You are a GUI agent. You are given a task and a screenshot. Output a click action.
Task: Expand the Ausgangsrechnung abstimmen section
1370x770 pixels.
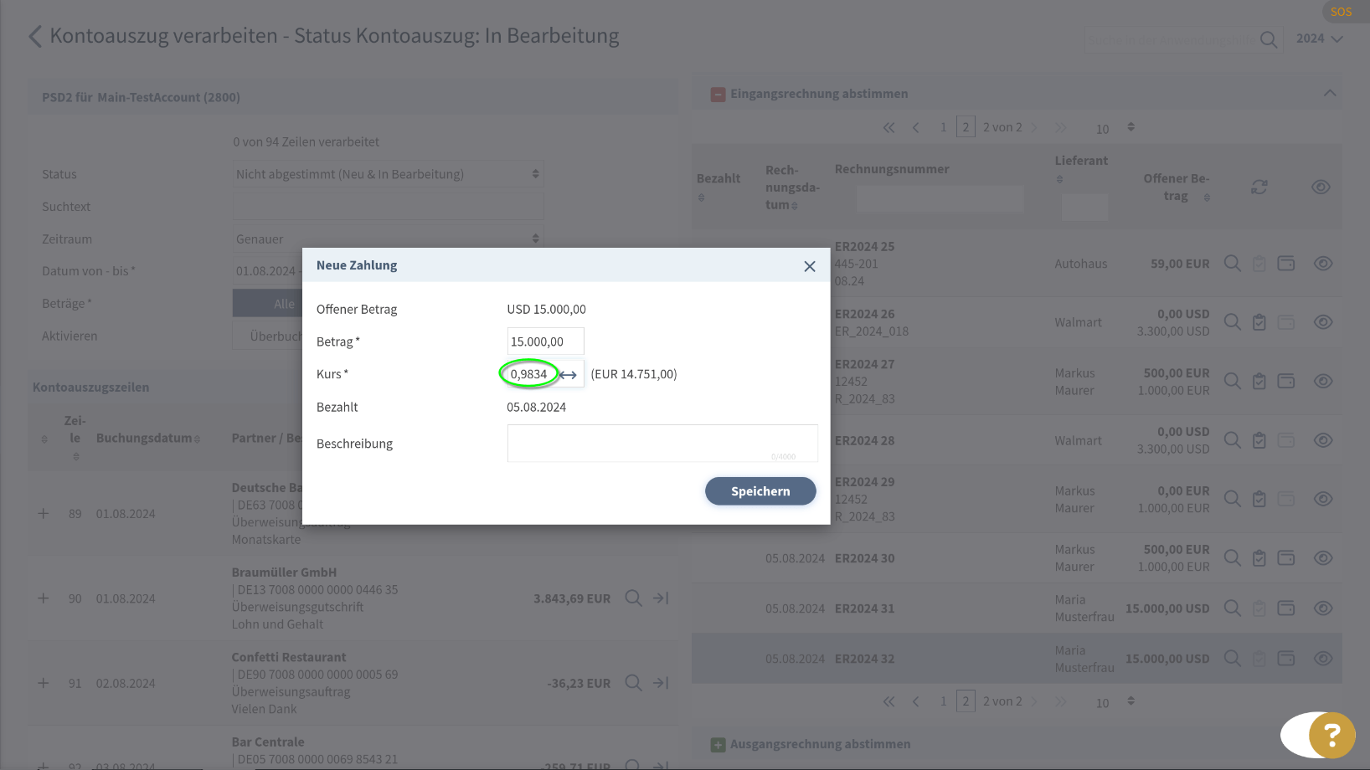pos(718,744)
